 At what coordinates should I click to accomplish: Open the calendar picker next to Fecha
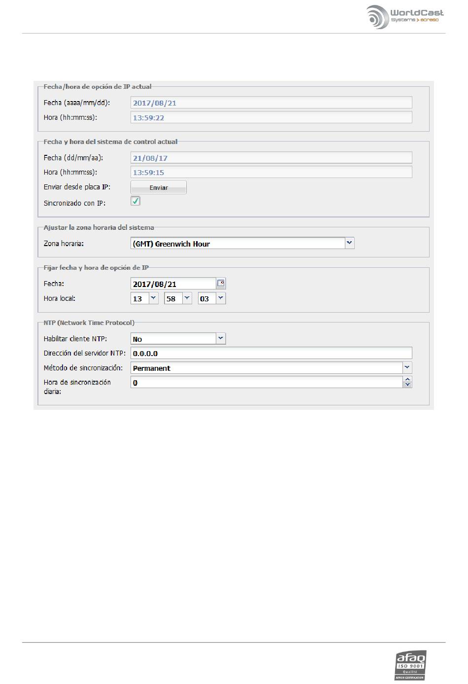point(221,284)
